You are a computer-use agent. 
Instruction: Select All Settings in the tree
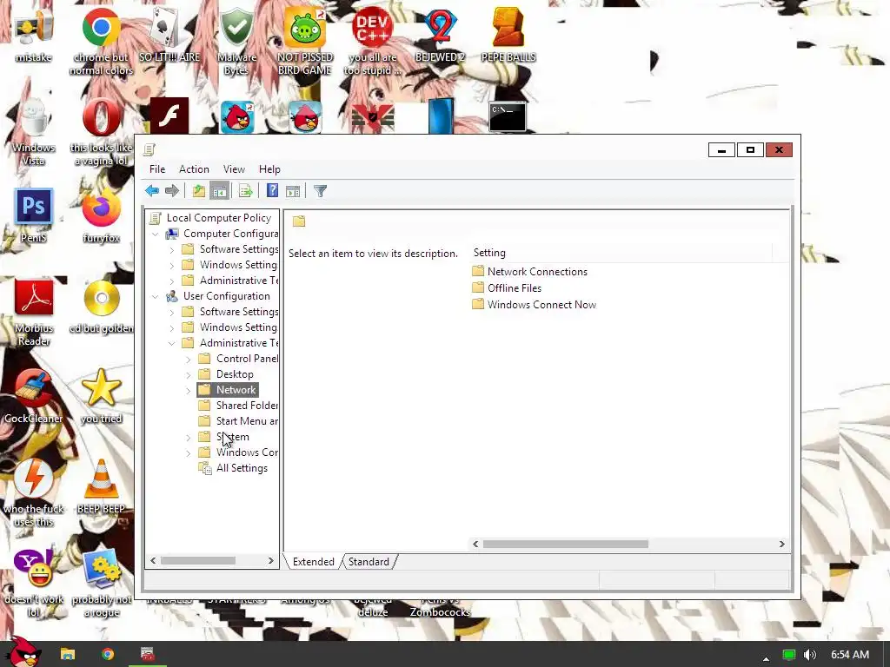coord(233,468)
